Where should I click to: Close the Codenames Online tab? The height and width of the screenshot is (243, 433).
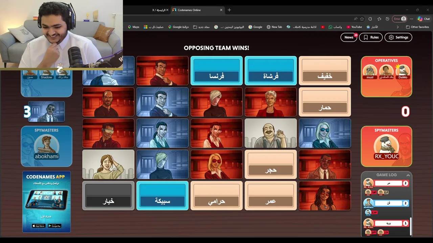coord(221,10)
